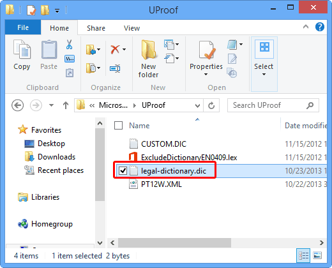The height and width of the screenshot is (268, 332).
Task: Open the Delete dropdown arrow
Action: coord(124,49)
